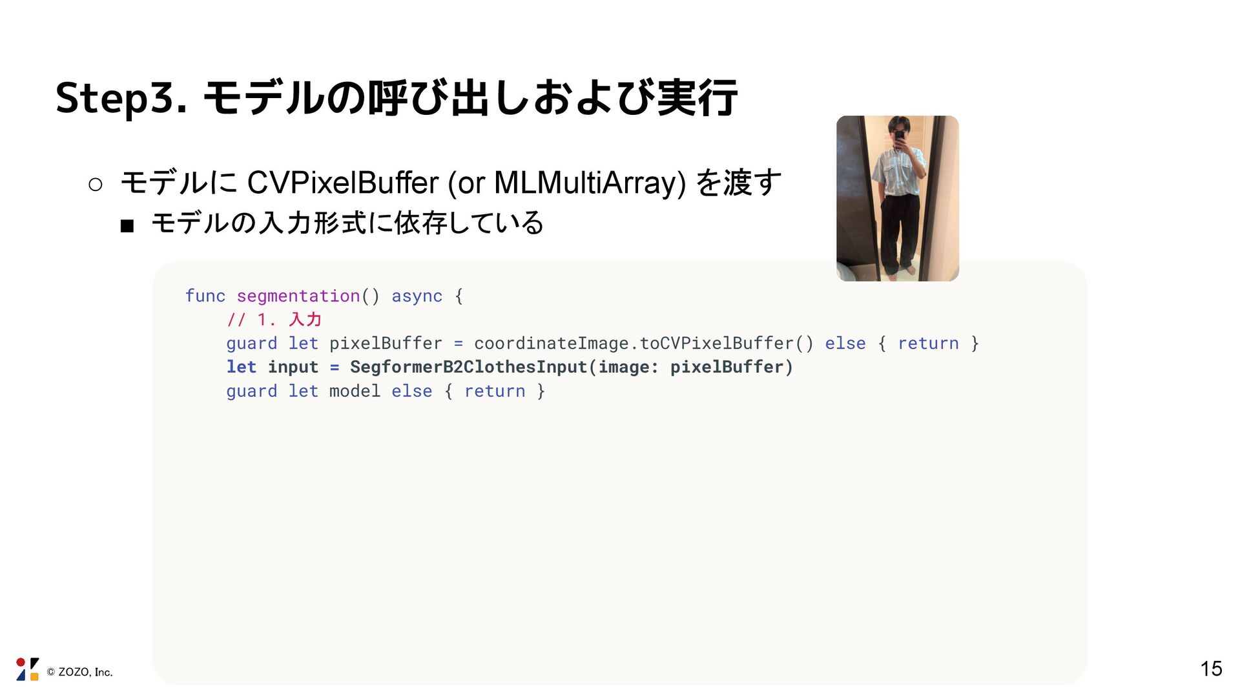The height and width of the screenshot is (697, 1240).
Task: Click the Step3 slide title
Action: pos(397,98)
